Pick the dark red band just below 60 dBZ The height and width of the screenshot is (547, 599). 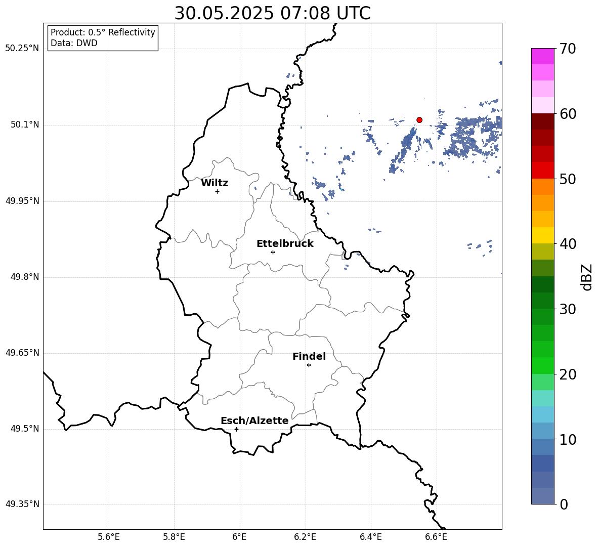click(x=543, y=121)
